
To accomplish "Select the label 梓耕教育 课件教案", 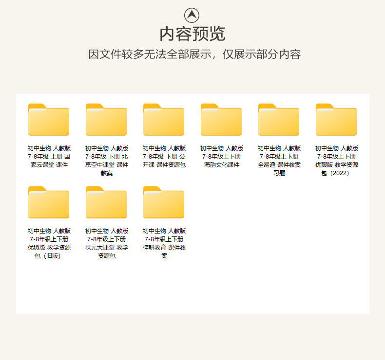I will click(x=164, y=243).
